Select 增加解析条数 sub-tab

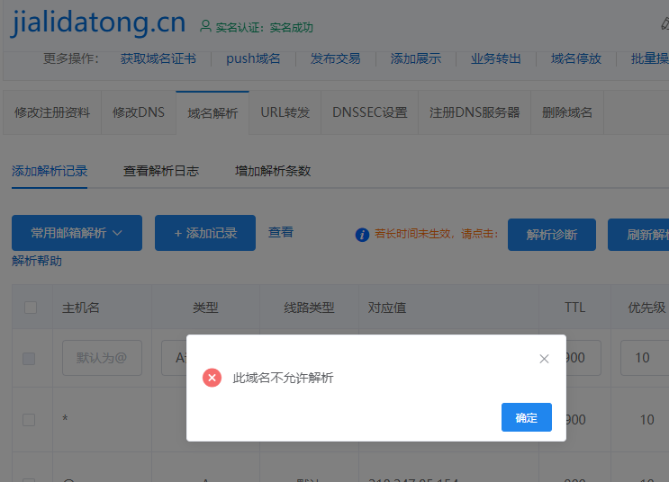[x=273, y=172]
